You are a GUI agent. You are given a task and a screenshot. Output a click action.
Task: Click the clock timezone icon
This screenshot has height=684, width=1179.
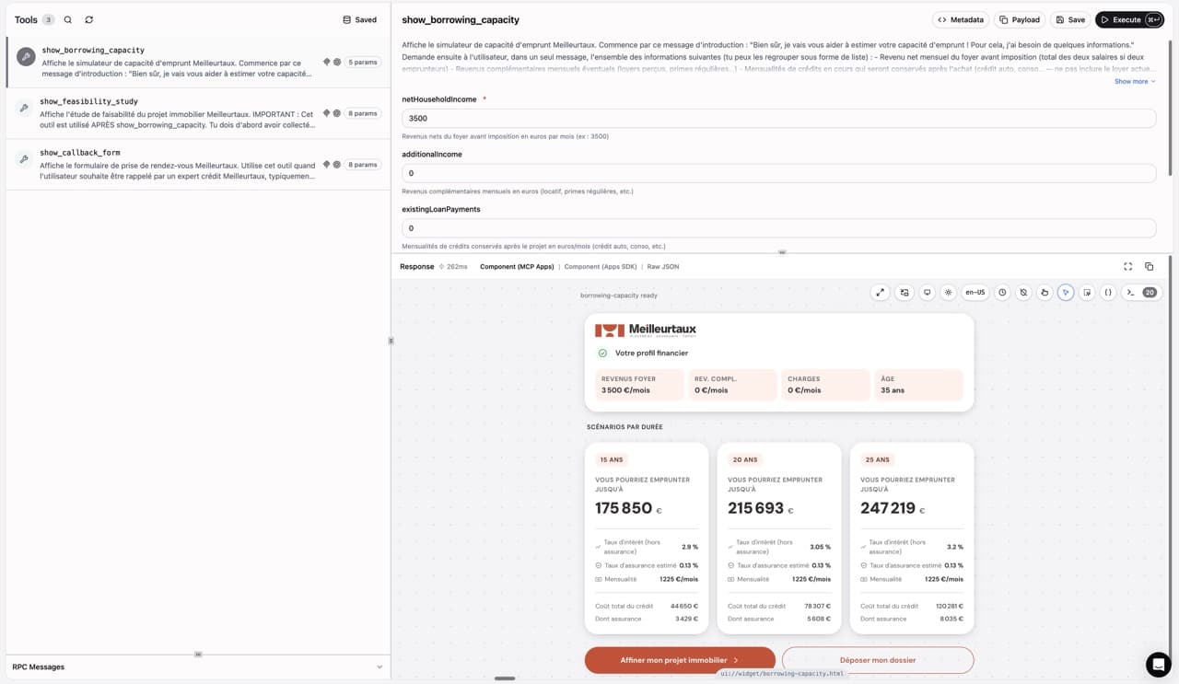coord(1002,293)
